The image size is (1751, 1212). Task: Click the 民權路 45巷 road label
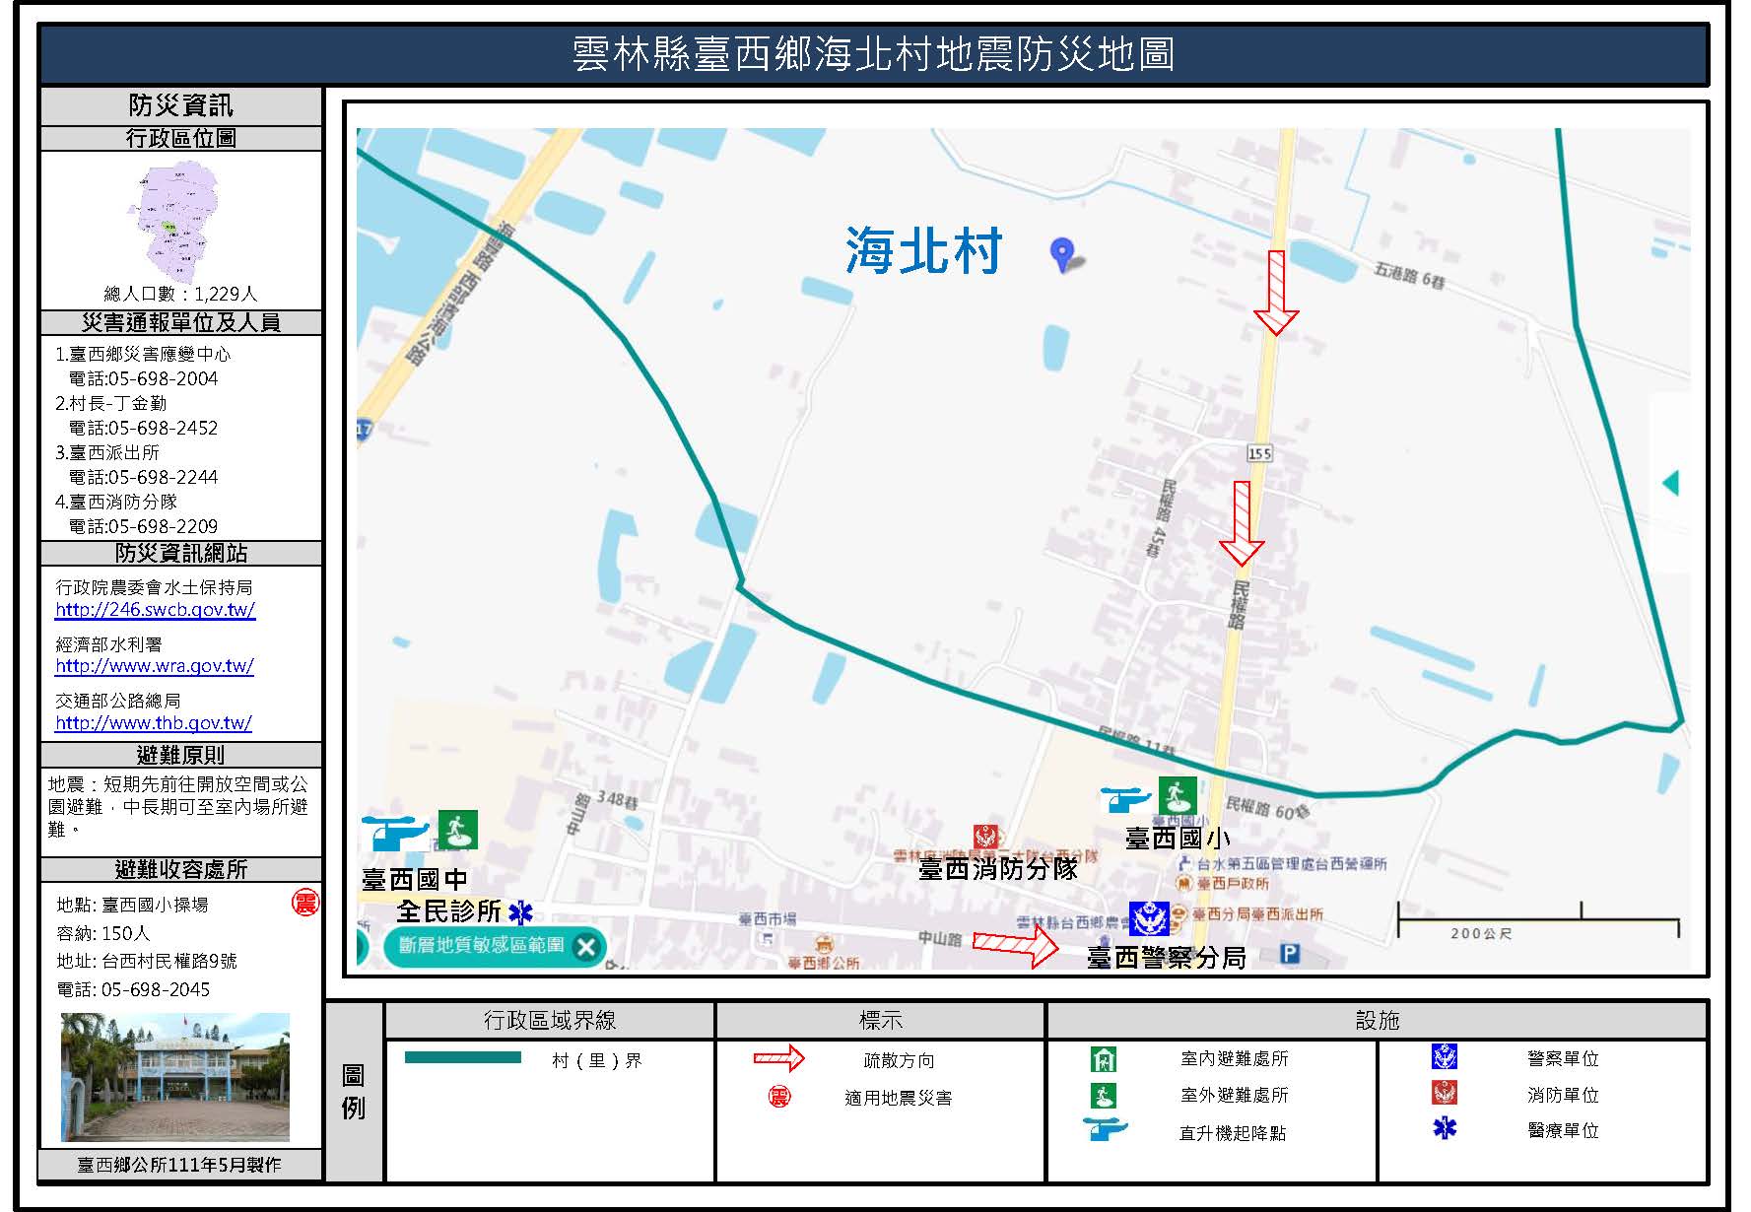(1161, 518)
